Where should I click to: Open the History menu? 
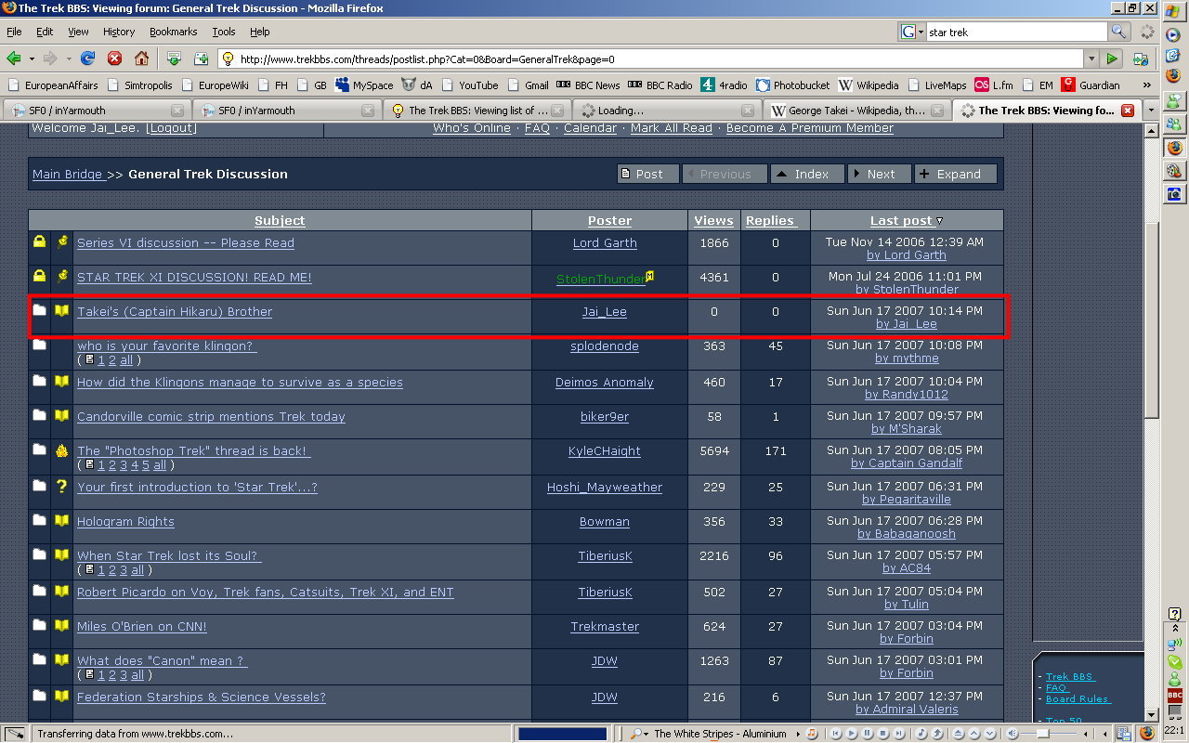click(x=119, y=32)
